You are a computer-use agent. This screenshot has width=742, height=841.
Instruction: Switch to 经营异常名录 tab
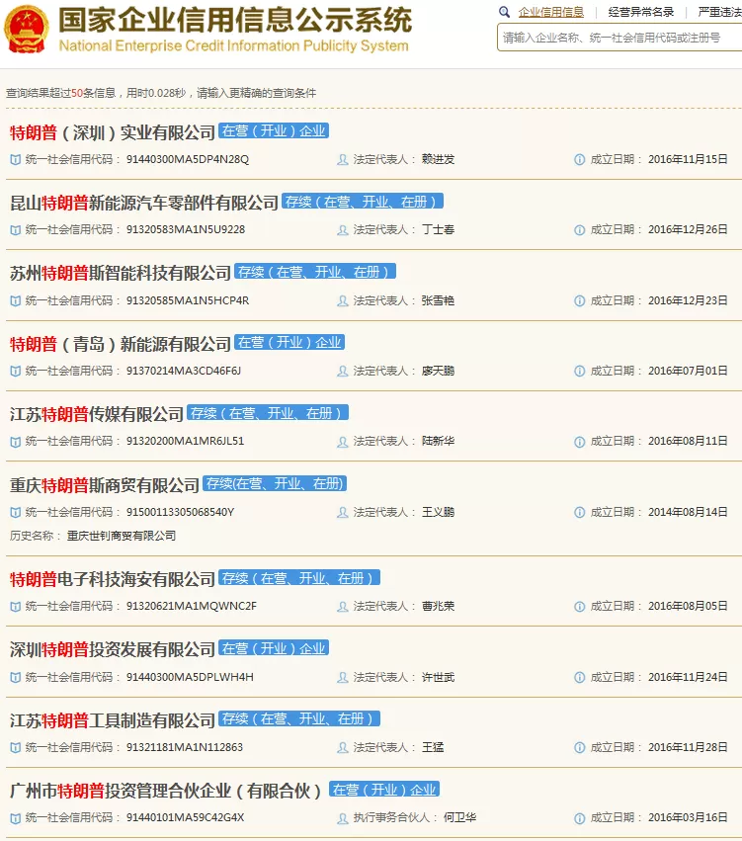640,12
